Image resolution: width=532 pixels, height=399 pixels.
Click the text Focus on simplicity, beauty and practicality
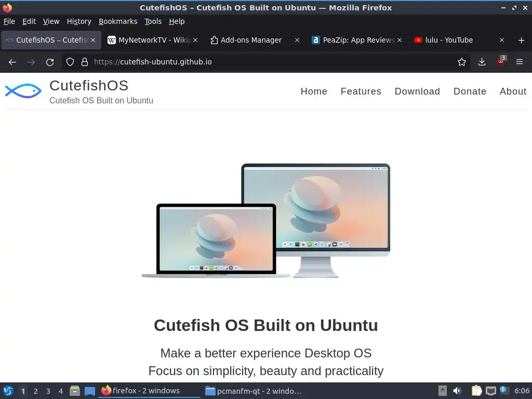point(265,371)
